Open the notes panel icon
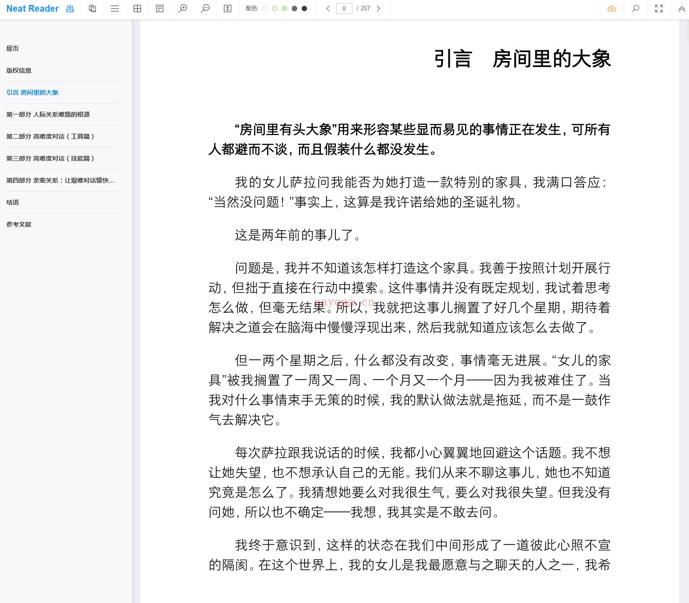689x603 pixels. point(160,9)
